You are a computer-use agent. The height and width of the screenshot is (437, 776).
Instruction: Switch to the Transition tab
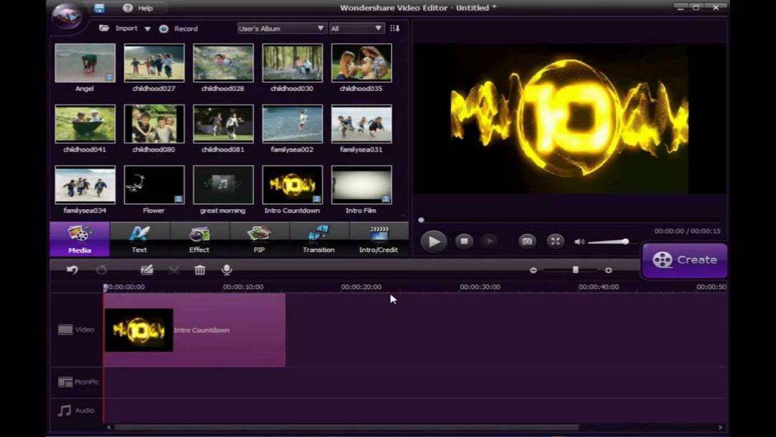318,239
